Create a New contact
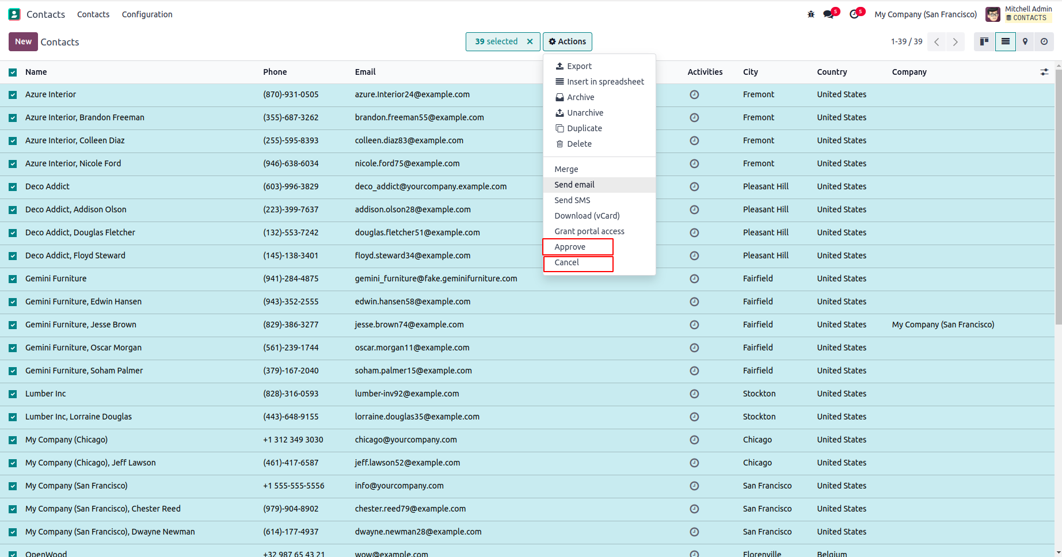 (x=23, y=41)
